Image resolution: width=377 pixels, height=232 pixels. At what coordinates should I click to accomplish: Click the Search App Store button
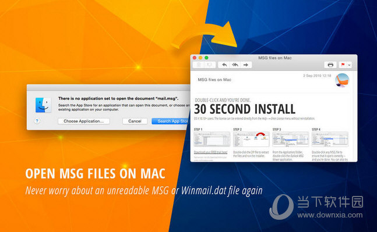coord(171,121)
